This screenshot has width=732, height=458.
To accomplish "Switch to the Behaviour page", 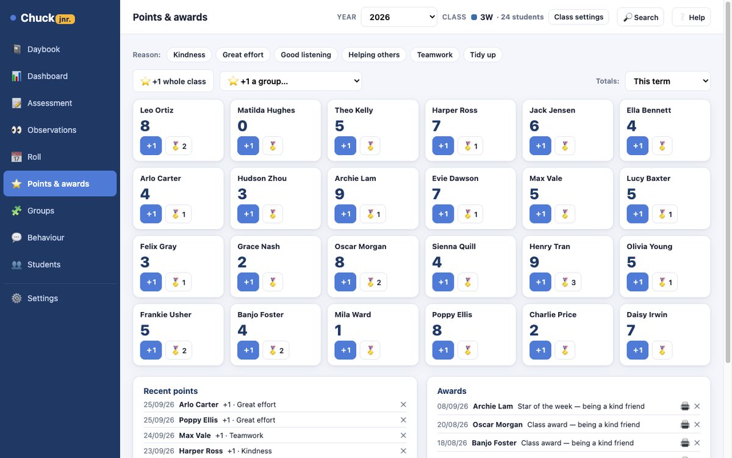I will pos(60,238).
